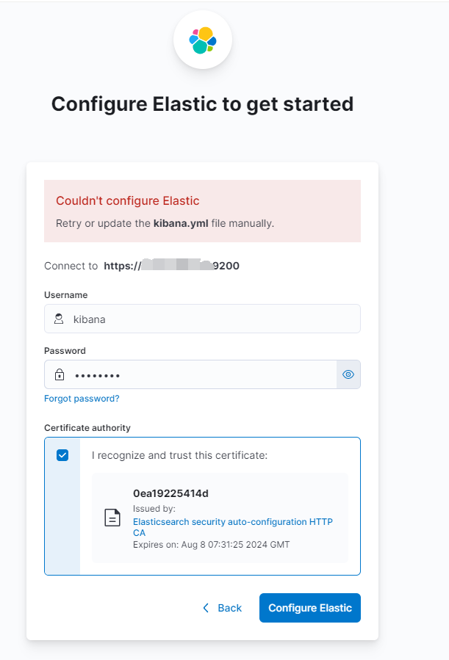Click the lock icon in Password field

tap(59, 375)
